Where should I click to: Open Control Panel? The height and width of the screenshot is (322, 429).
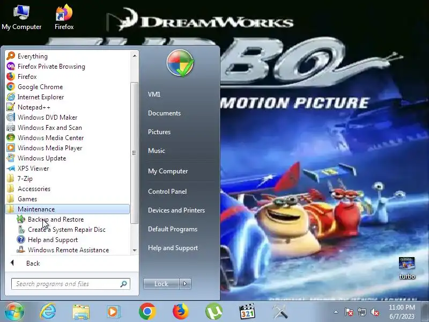click(x=167, y=192)
